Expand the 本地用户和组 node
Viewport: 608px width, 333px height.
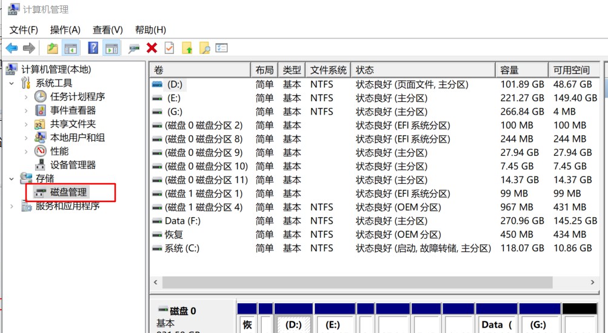26,138
